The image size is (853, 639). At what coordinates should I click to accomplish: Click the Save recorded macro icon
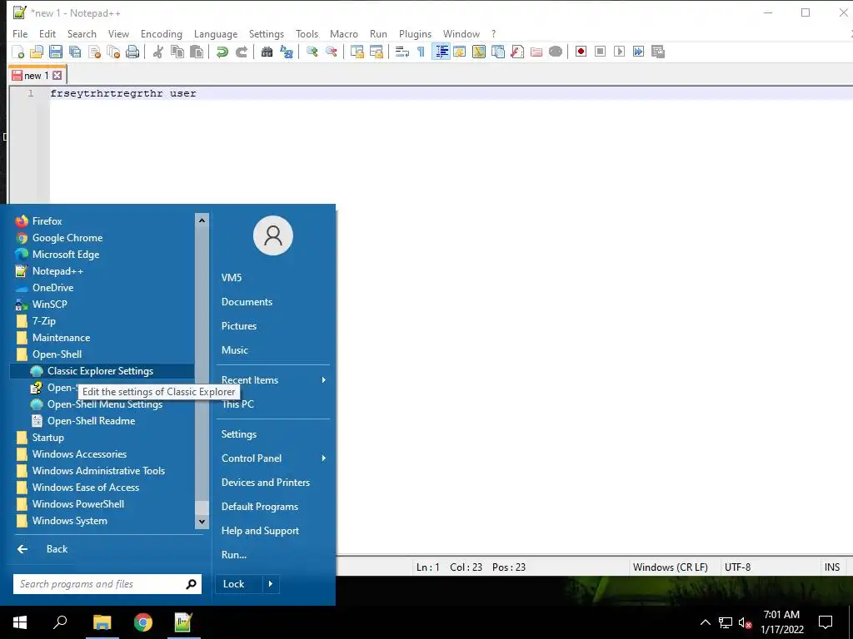(658, 52)
